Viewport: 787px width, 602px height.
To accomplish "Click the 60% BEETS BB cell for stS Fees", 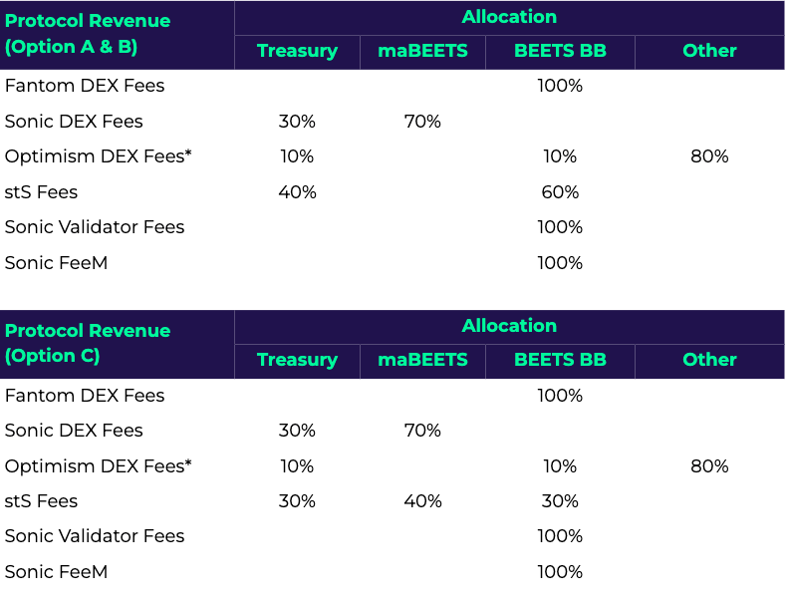I will coord(560,192).
